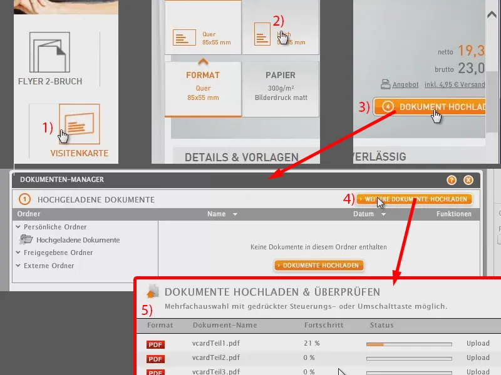Click the Details & Vorlagen heading
This screenshot has width=501, height=375.
242,157
